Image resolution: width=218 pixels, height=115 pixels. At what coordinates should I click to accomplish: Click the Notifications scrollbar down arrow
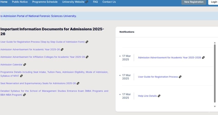point(215,106)
